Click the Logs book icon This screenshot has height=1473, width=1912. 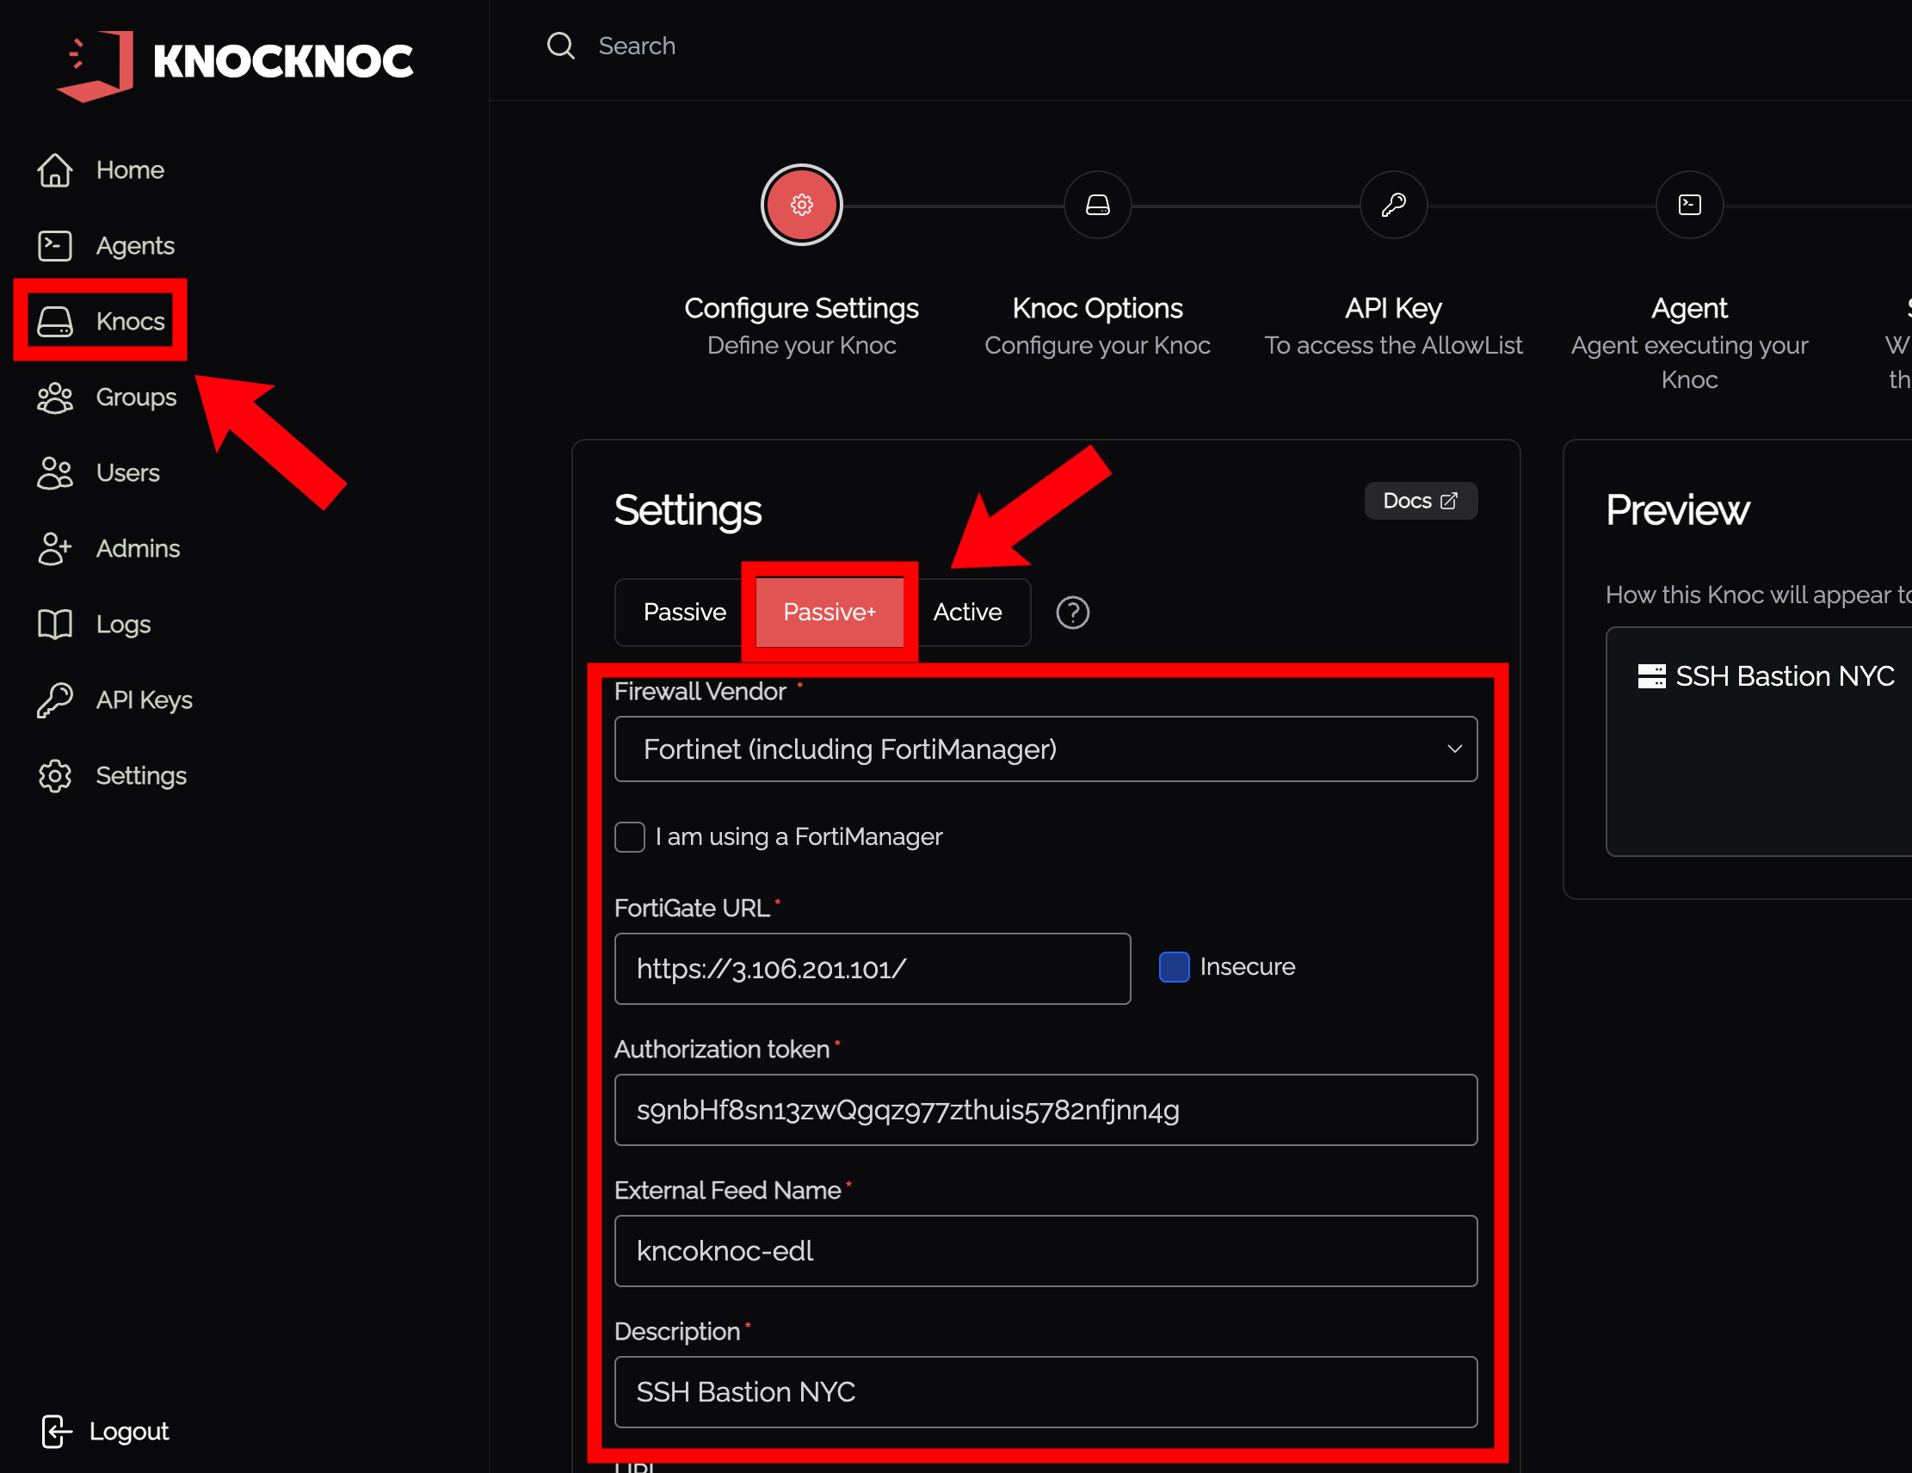click(54, 624)
